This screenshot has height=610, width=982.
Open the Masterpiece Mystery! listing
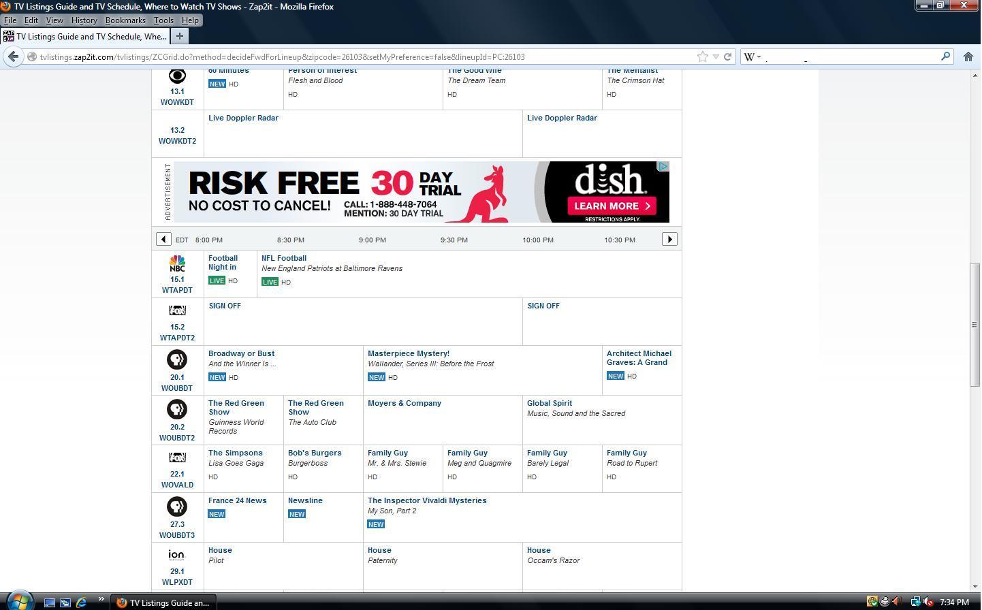(409, 353)
